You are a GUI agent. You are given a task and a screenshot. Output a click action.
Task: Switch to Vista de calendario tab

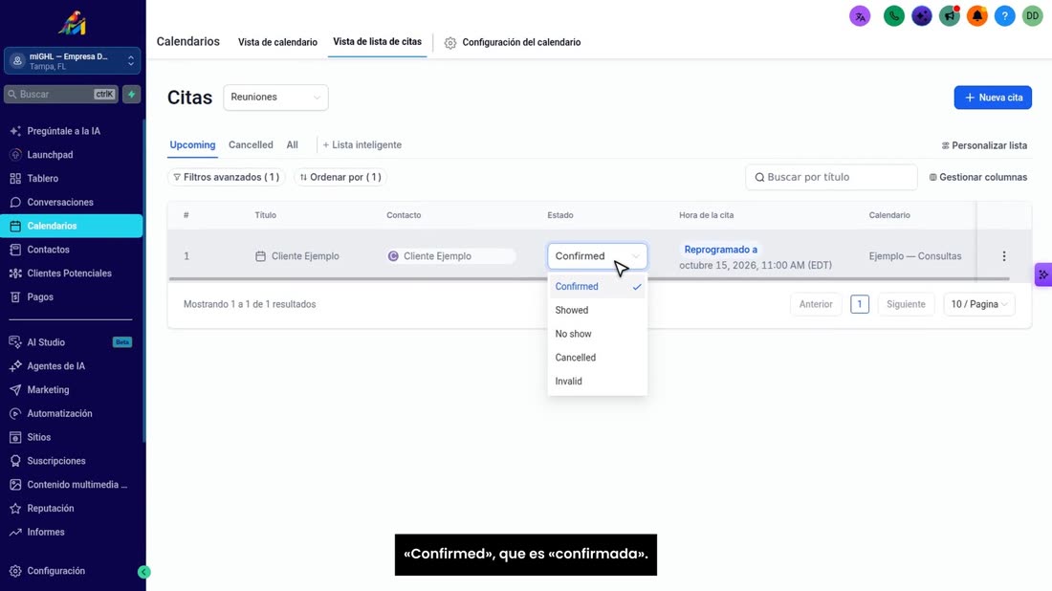pos(277,42)
